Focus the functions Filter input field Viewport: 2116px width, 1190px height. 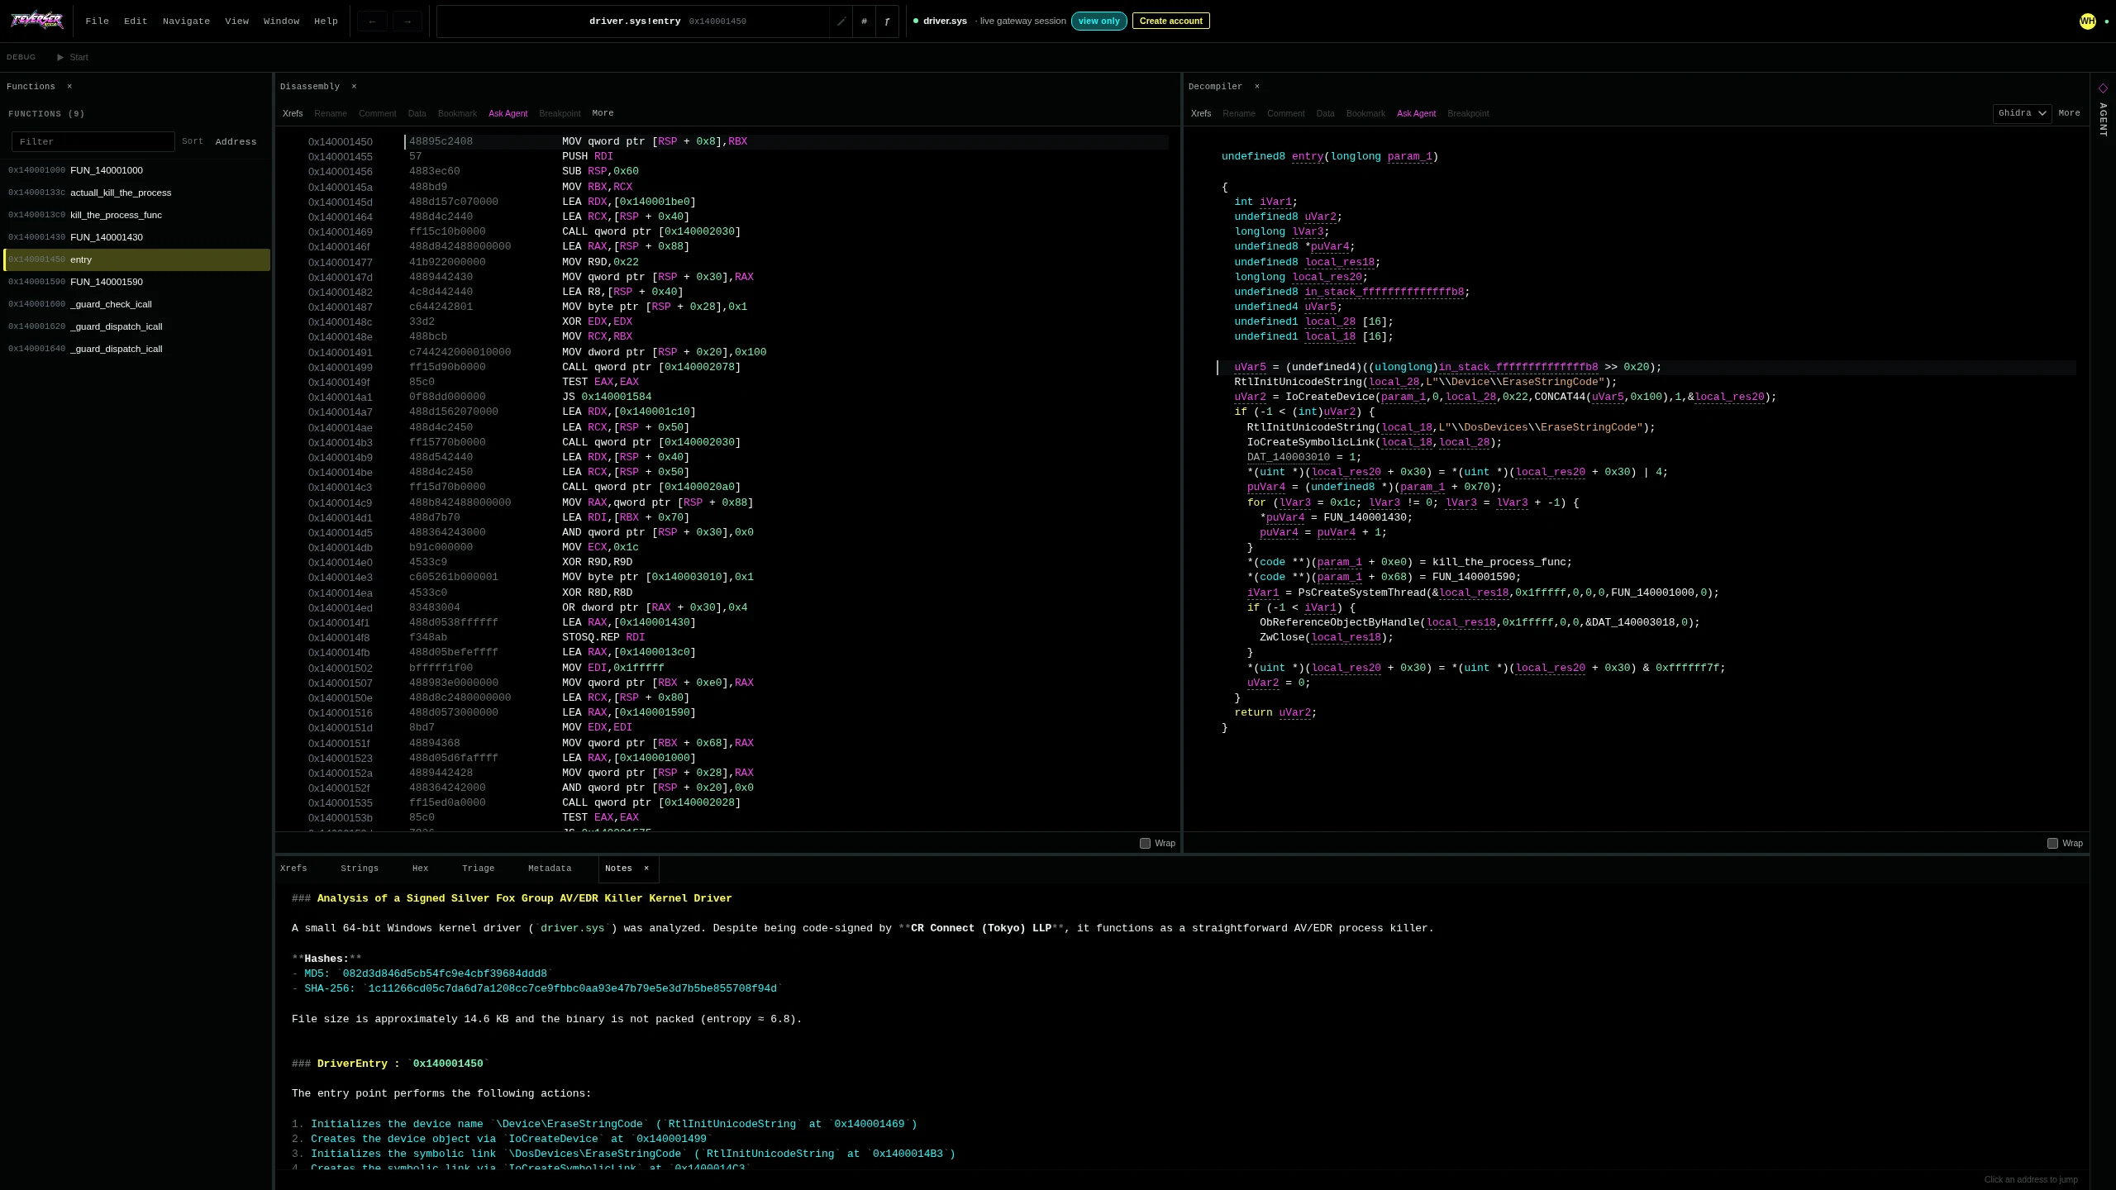pos(93,141)
